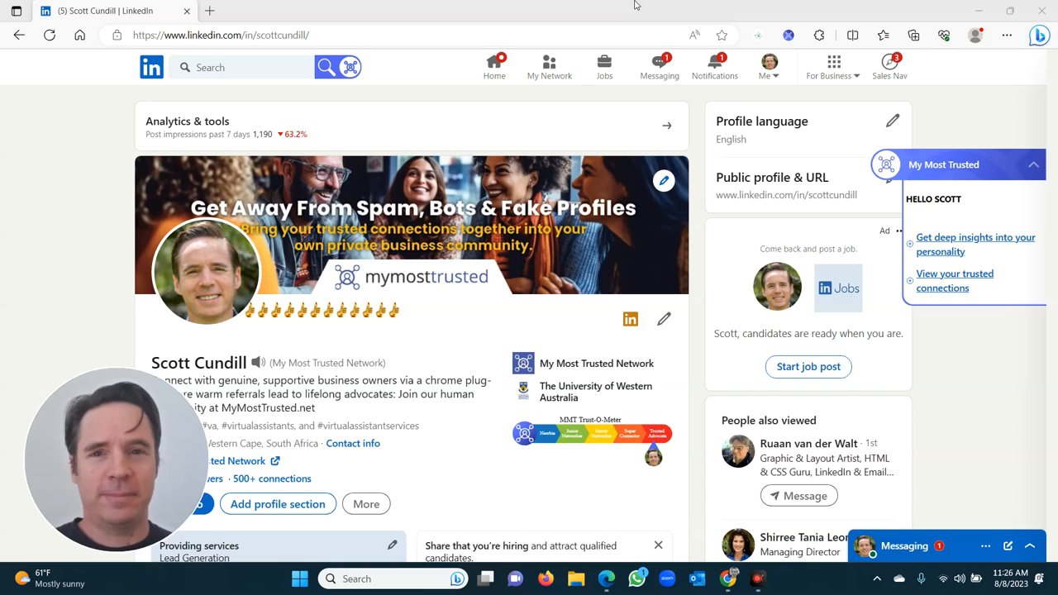Image resolution: width=1058 pixels, height=595 pixels.
Task: Click Get deep insights into your personality
Action: (975, 244)
